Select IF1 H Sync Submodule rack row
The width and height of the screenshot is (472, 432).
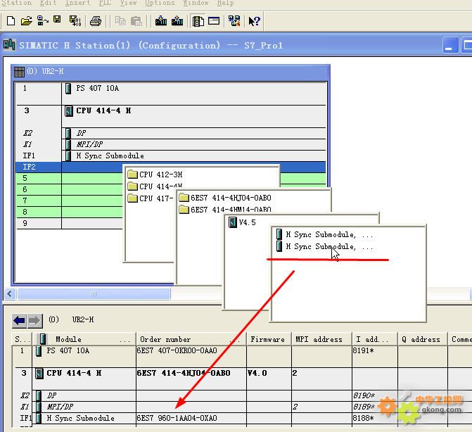pyautogui.click(x=172, y=155)
